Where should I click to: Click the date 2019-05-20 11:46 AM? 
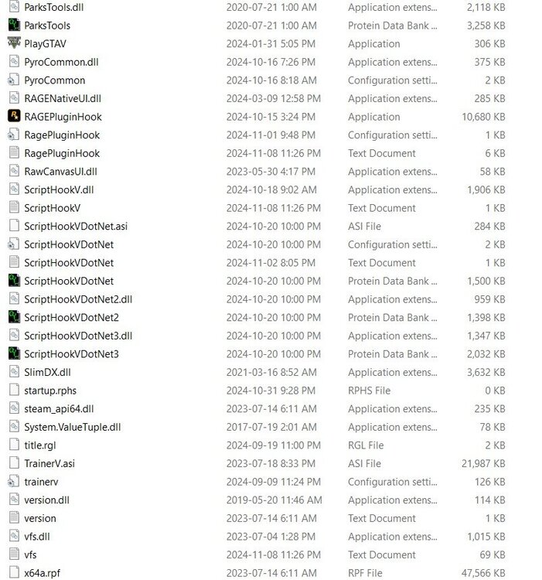(274, 500)
